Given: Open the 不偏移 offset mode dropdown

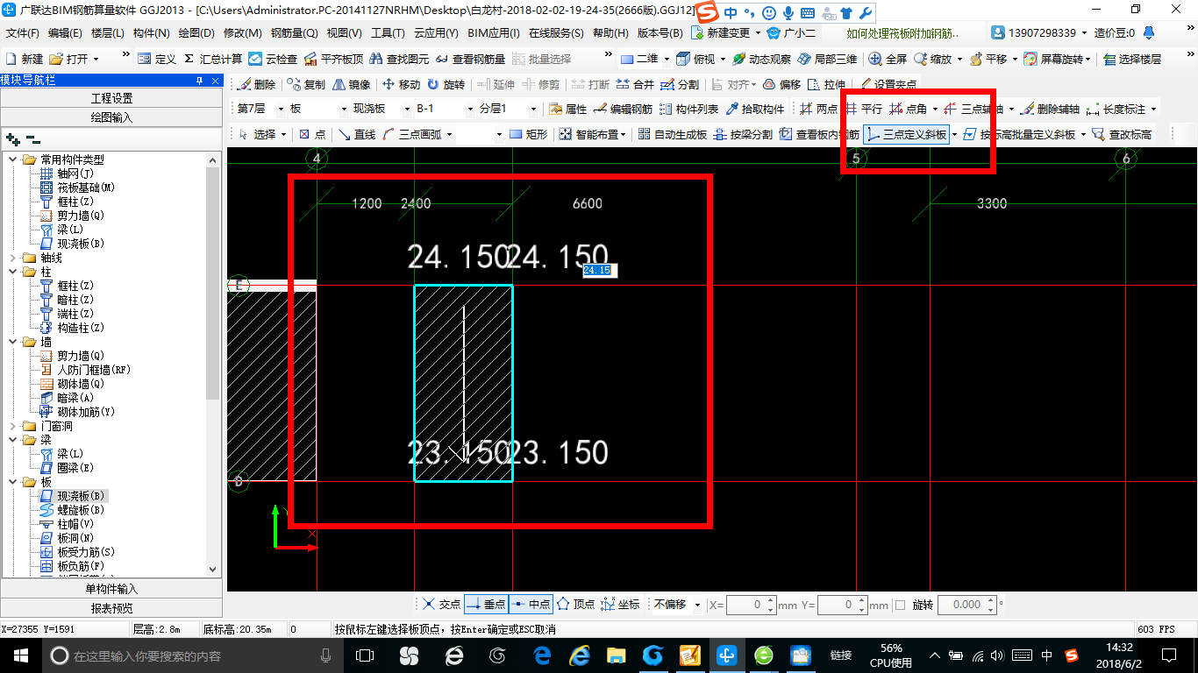Looking at the screenshot, I should pos(697,605).
